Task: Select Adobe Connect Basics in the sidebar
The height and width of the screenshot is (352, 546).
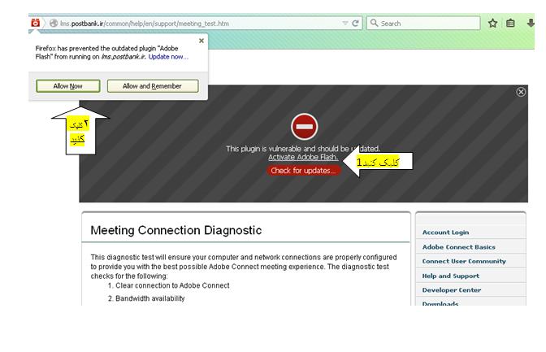Action: tap(458, 247)
